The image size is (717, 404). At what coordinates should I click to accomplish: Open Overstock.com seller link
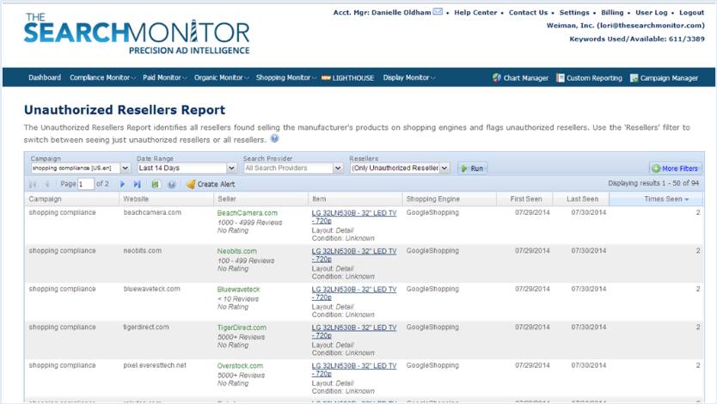(240, 366)
